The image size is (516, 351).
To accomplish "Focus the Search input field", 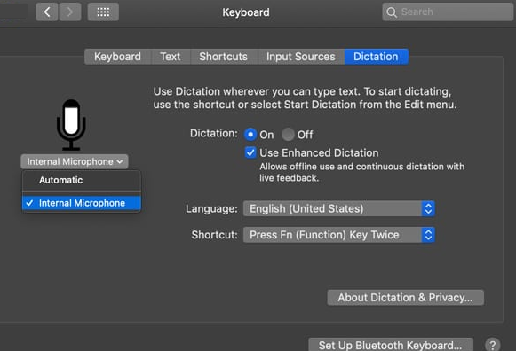I will click(x=448, y=12).
